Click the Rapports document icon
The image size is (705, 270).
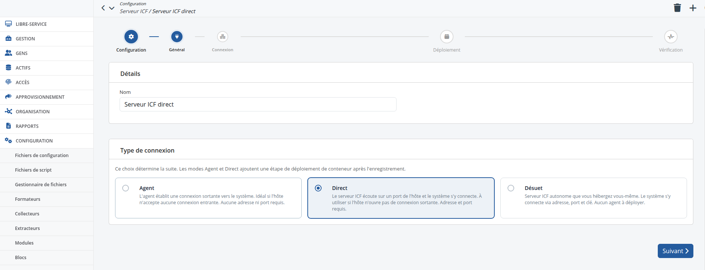pyautogui.click(x=8, y=126)
